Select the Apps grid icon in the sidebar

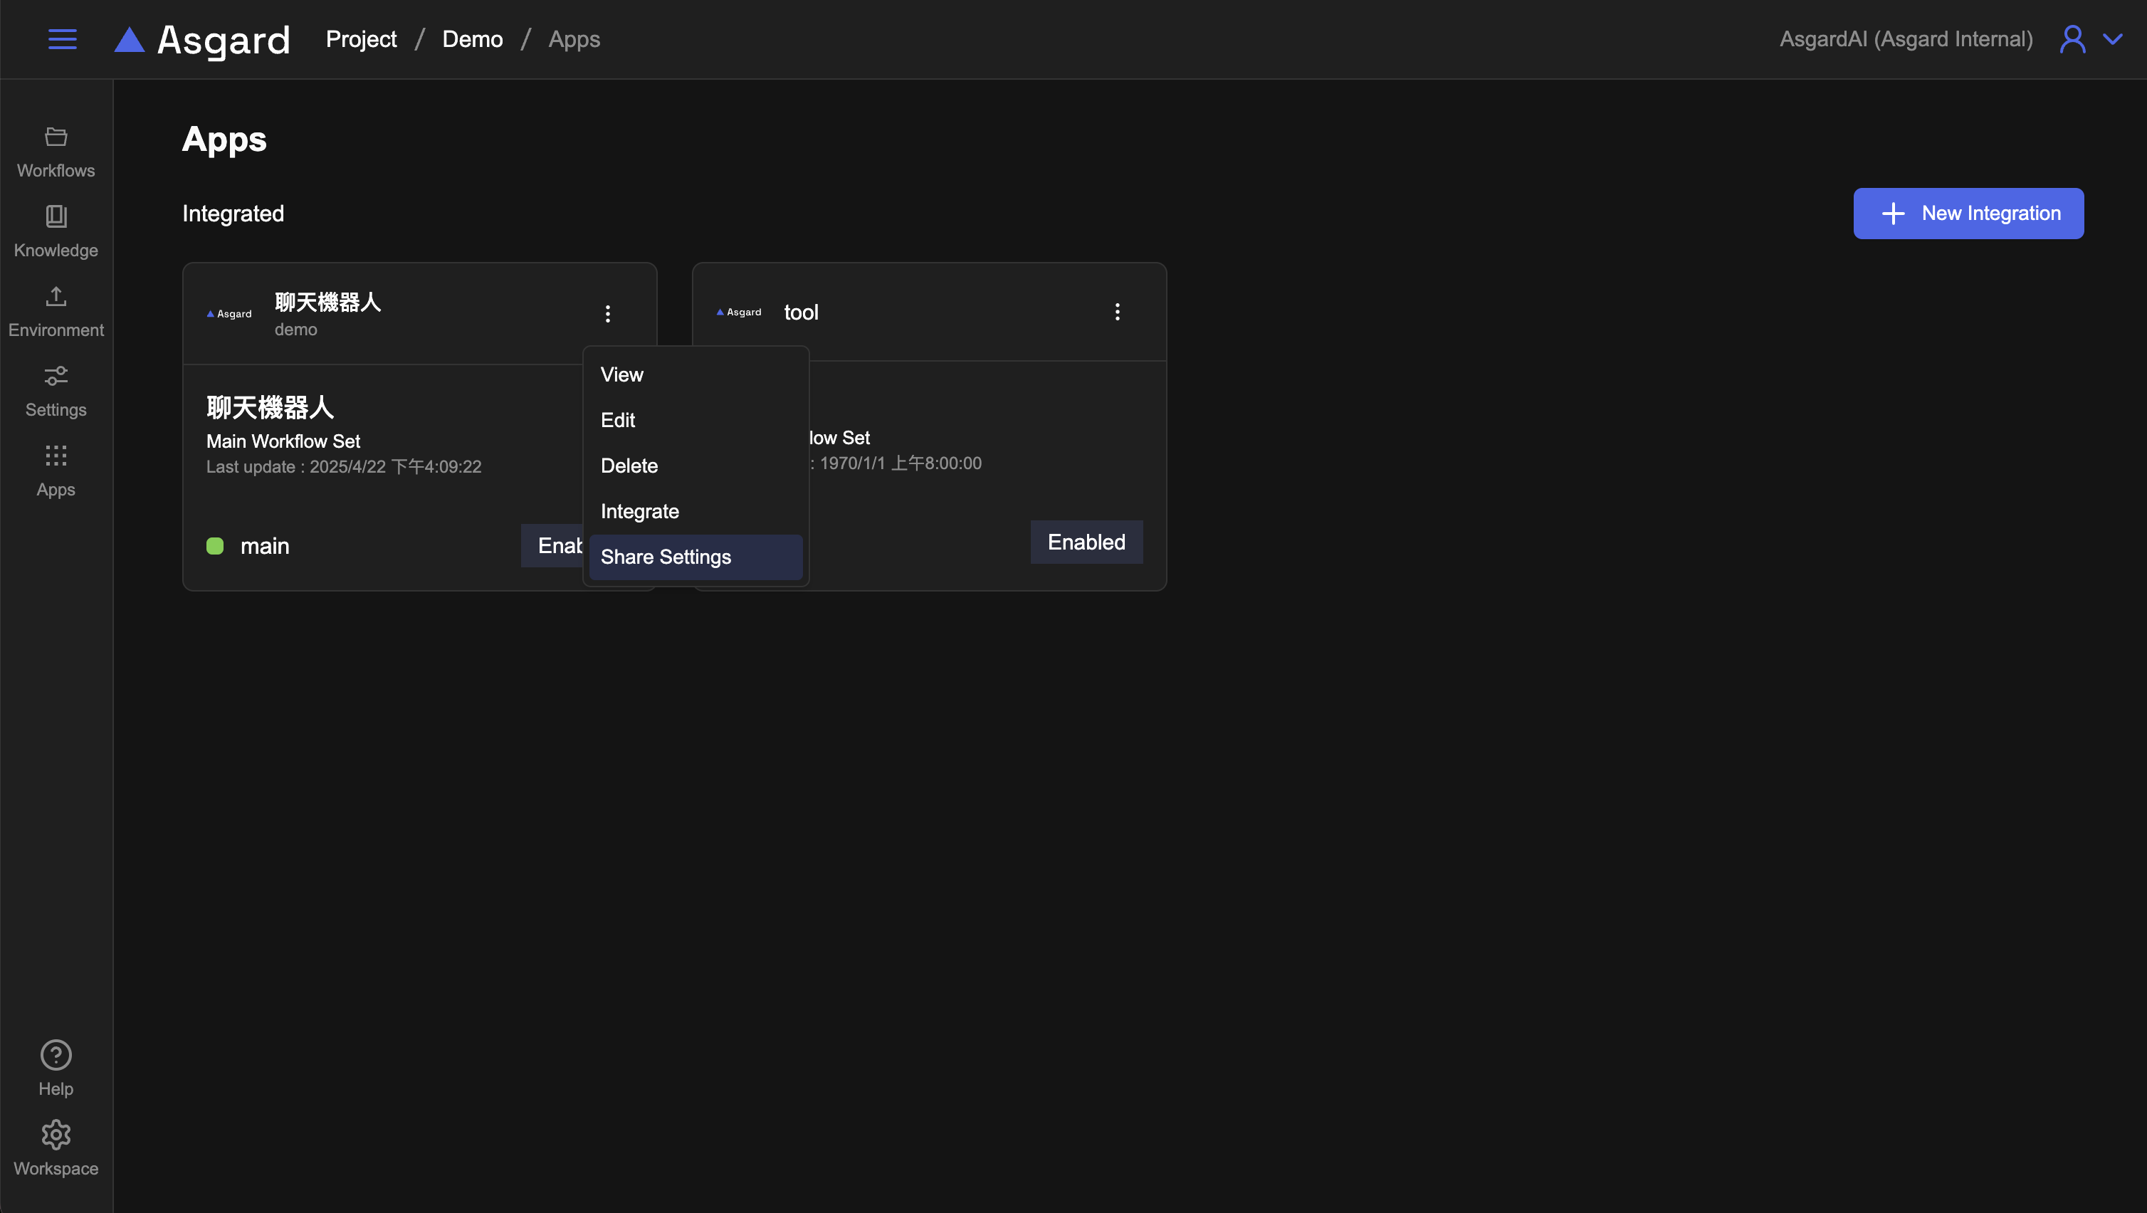(56, 471)
